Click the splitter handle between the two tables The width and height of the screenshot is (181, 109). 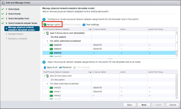110,59
